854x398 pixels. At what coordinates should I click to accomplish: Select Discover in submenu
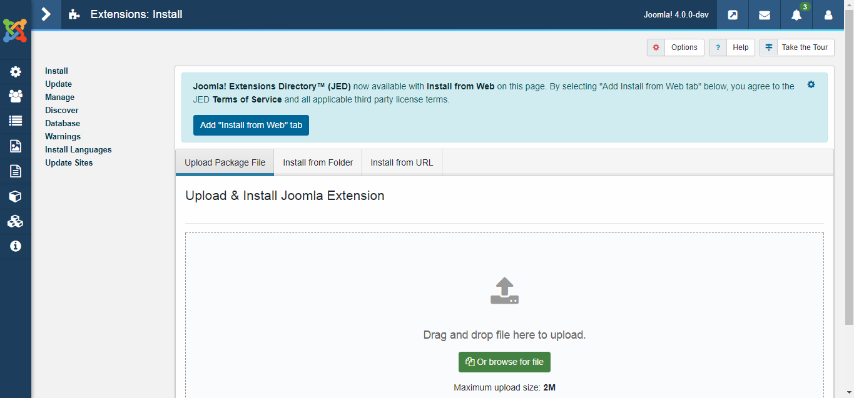61,110
